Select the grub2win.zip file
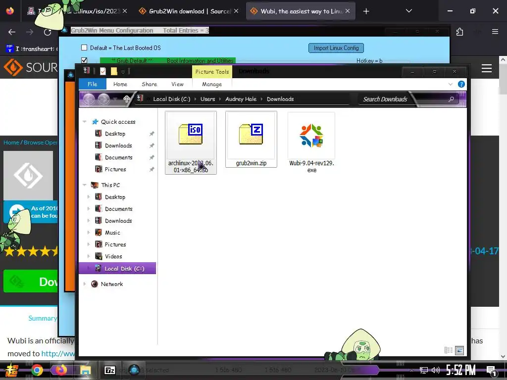This screenshot has width=507, height=380. tap(251, 139)
